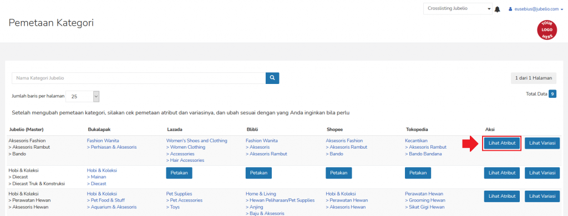568x216 pixels.
Task: Click the 'Blibli' column header
Action: tap(252, 129)
